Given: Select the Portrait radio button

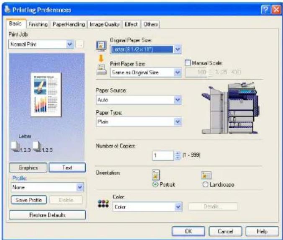Looking at the screenshot, I should (155, 184).
